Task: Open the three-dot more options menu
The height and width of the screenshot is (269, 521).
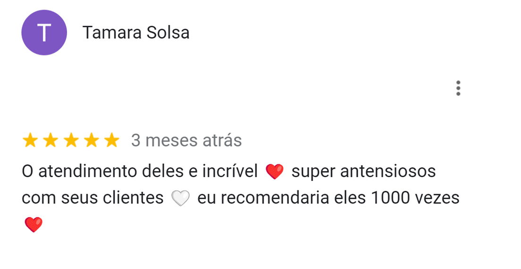Action: point(458,88)
